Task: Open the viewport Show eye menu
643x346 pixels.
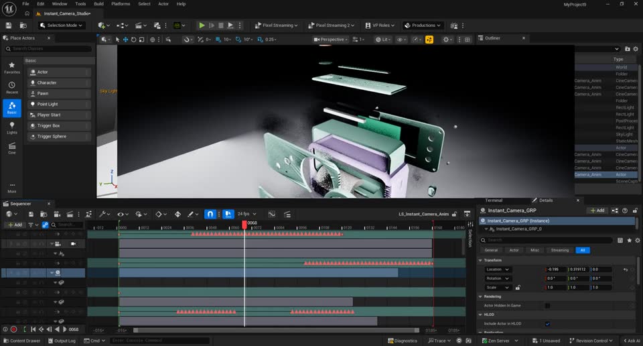Action: (x=401, y=40)
